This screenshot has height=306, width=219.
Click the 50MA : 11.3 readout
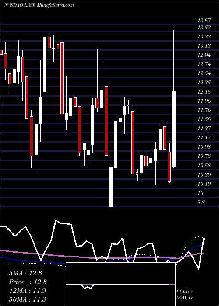(28, 299)
